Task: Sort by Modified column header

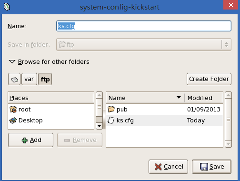Action: (203, 98)
